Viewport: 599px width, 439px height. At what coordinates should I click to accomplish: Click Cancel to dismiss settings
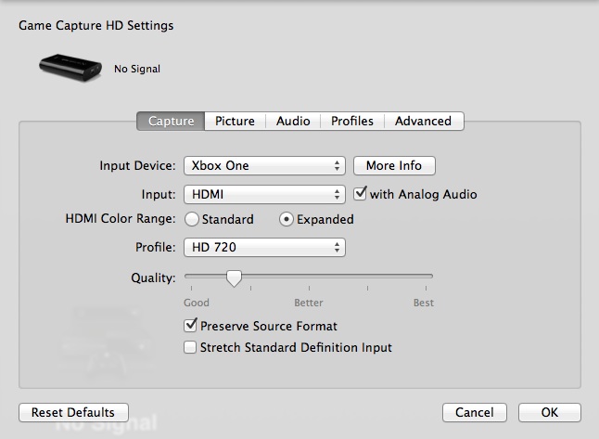[x=475, y=412]
